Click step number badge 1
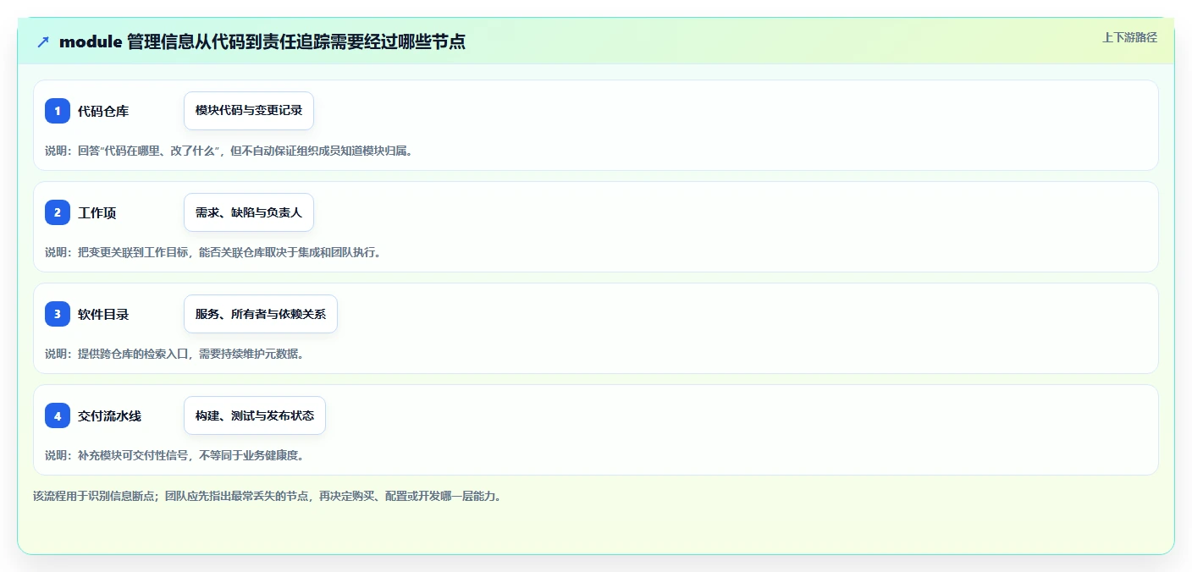This screenshot has width=1192, height=572. click(58, 111)
